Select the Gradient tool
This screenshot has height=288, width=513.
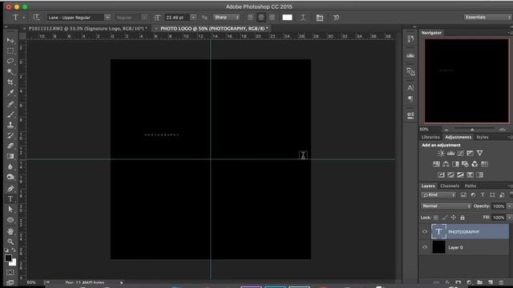click(10, 157)
